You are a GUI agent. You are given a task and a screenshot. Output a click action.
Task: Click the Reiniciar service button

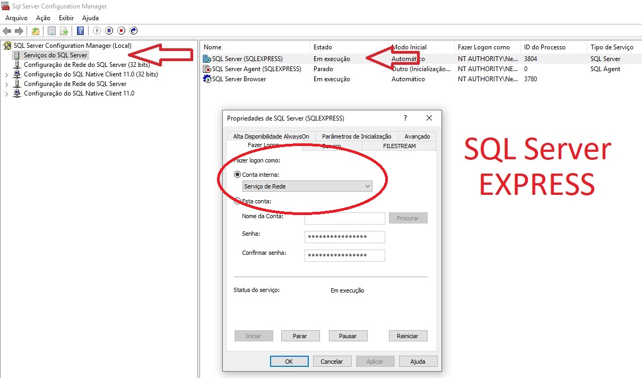tap(407, 336)
